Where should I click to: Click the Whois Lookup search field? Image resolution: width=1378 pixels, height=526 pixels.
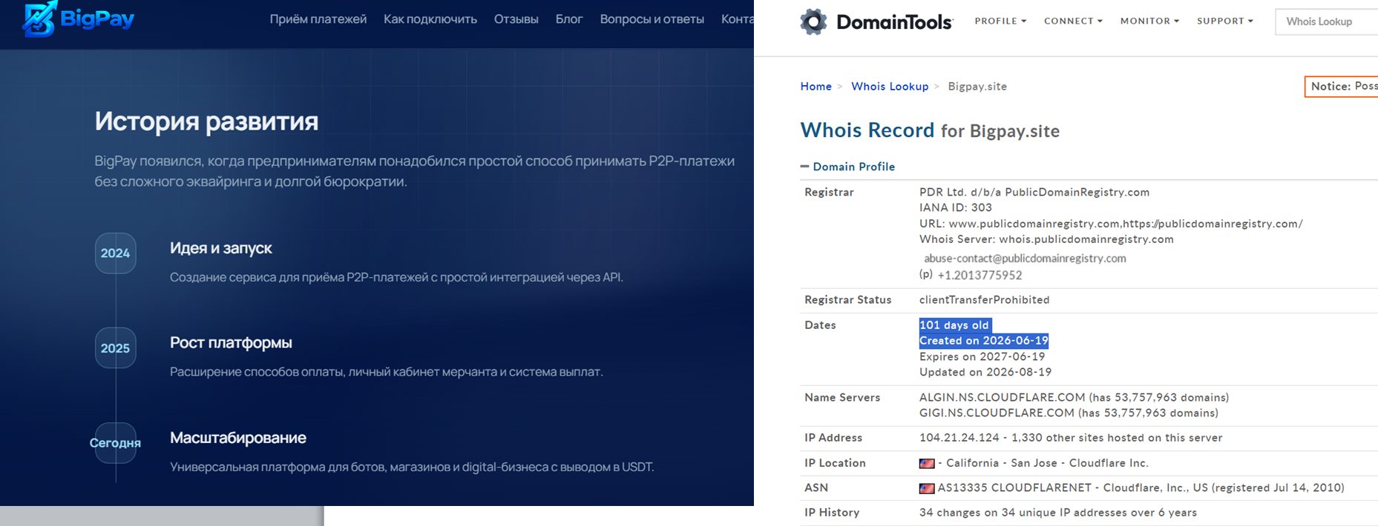click(x=1327, y=21)
